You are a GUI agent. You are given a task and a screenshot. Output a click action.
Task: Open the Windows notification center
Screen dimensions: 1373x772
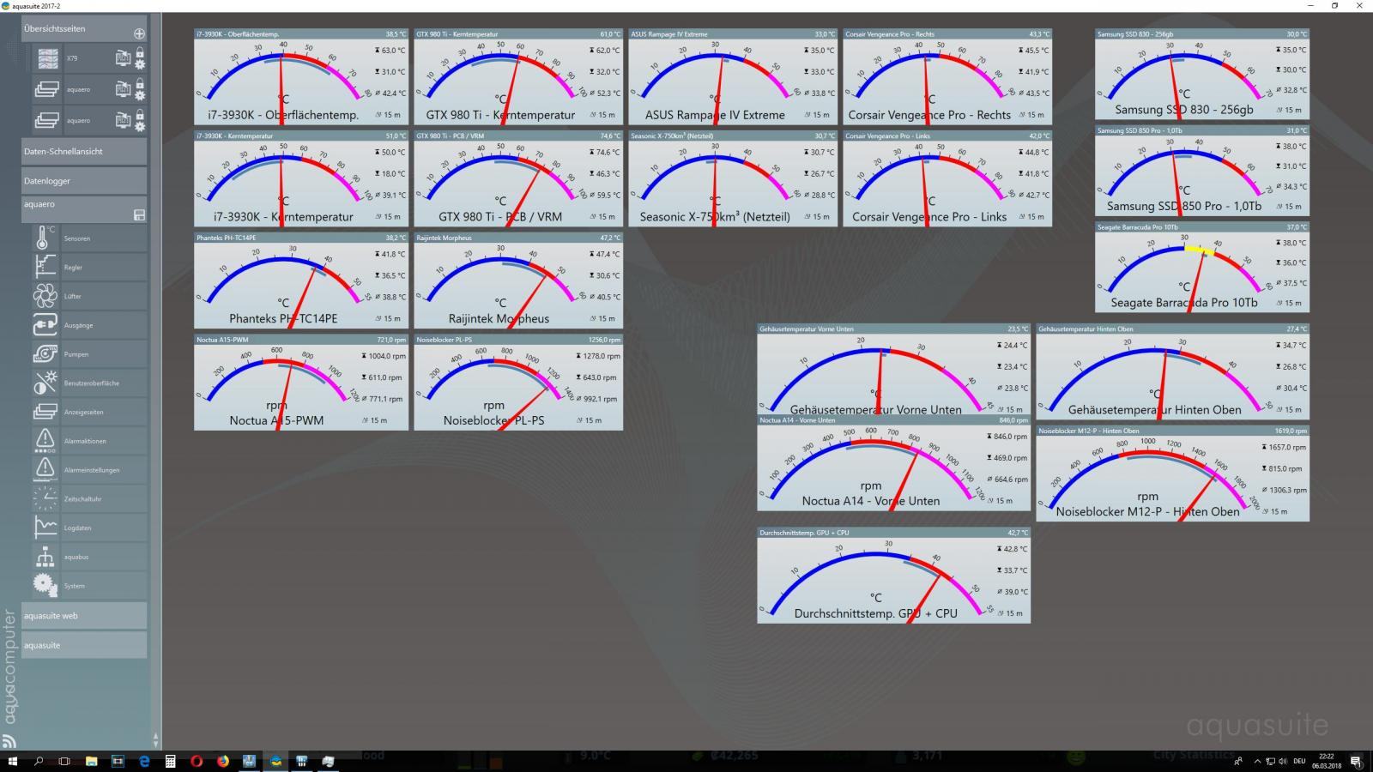click(x=1357, y=761)
